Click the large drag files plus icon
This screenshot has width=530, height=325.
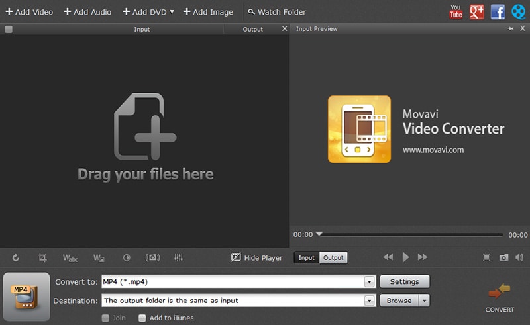pyautogui.click(x=145, y=126)
